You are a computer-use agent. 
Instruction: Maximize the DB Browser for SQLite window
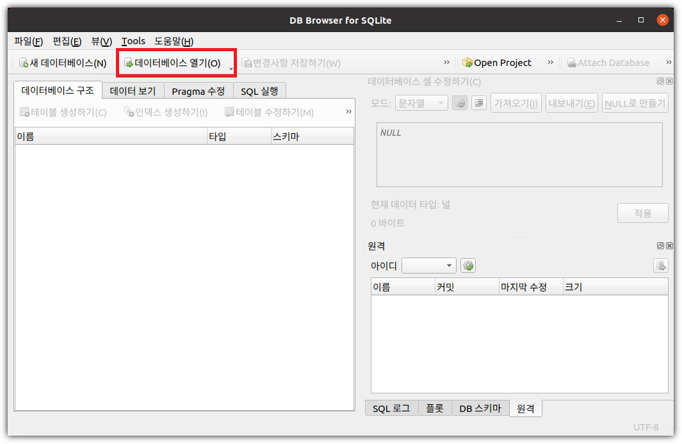coord(640,20)
